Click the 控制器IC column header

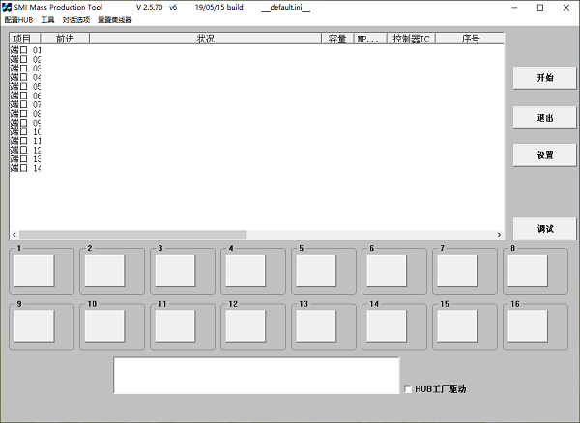(411, 39)
